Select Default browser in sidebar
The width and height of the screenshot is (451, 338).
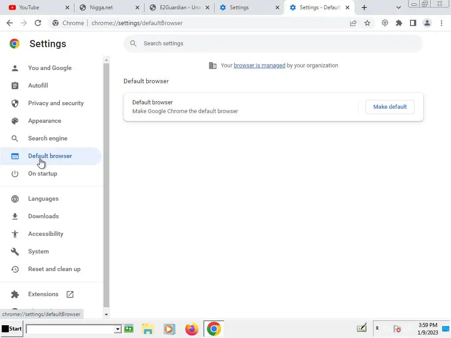point(50,156)
